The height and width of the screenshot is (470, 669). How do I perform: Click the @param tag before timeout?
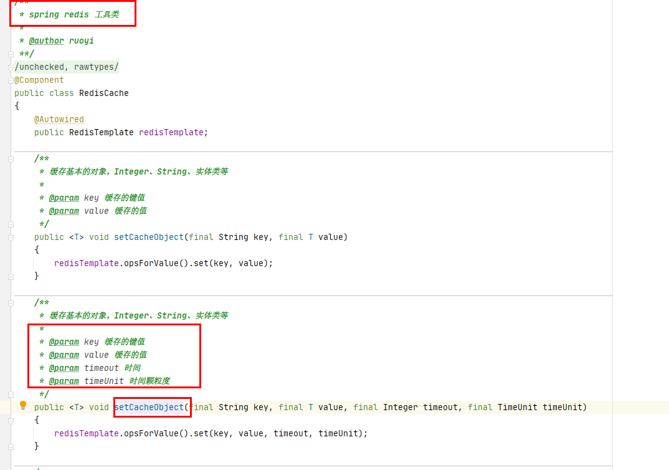point(64,368)
